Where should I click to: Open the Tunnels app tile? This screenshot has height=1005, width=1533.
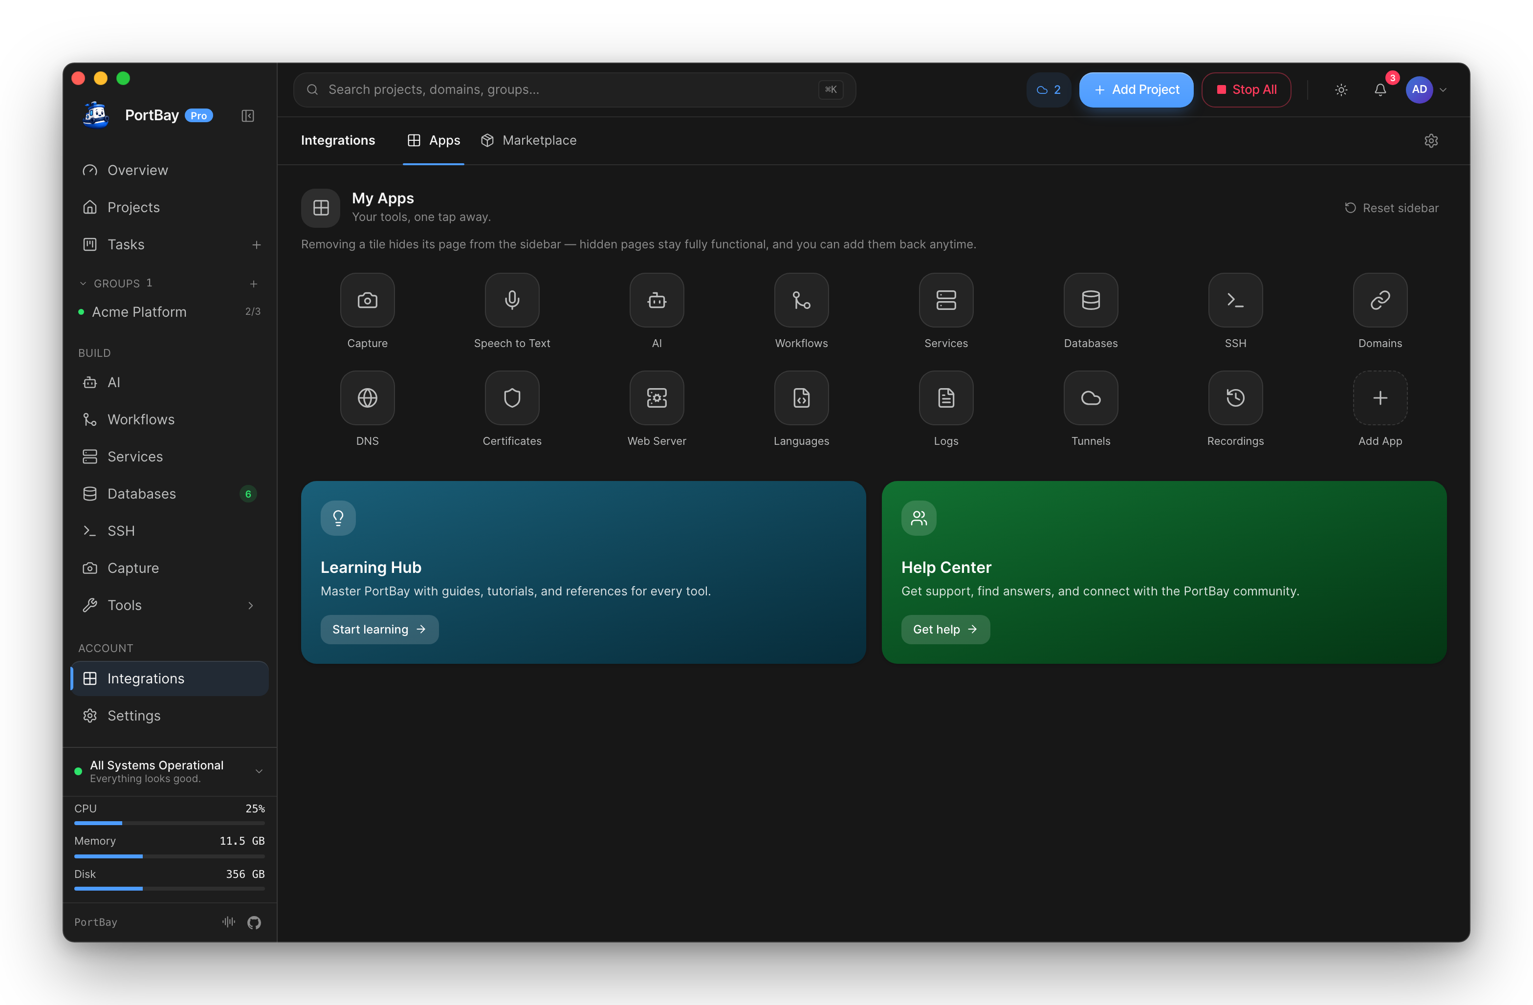point(1091,397)
